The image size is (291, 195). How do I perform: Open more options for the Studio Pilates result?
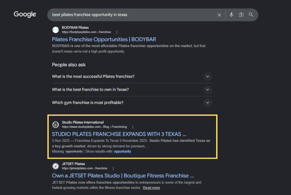pos(133,127)
